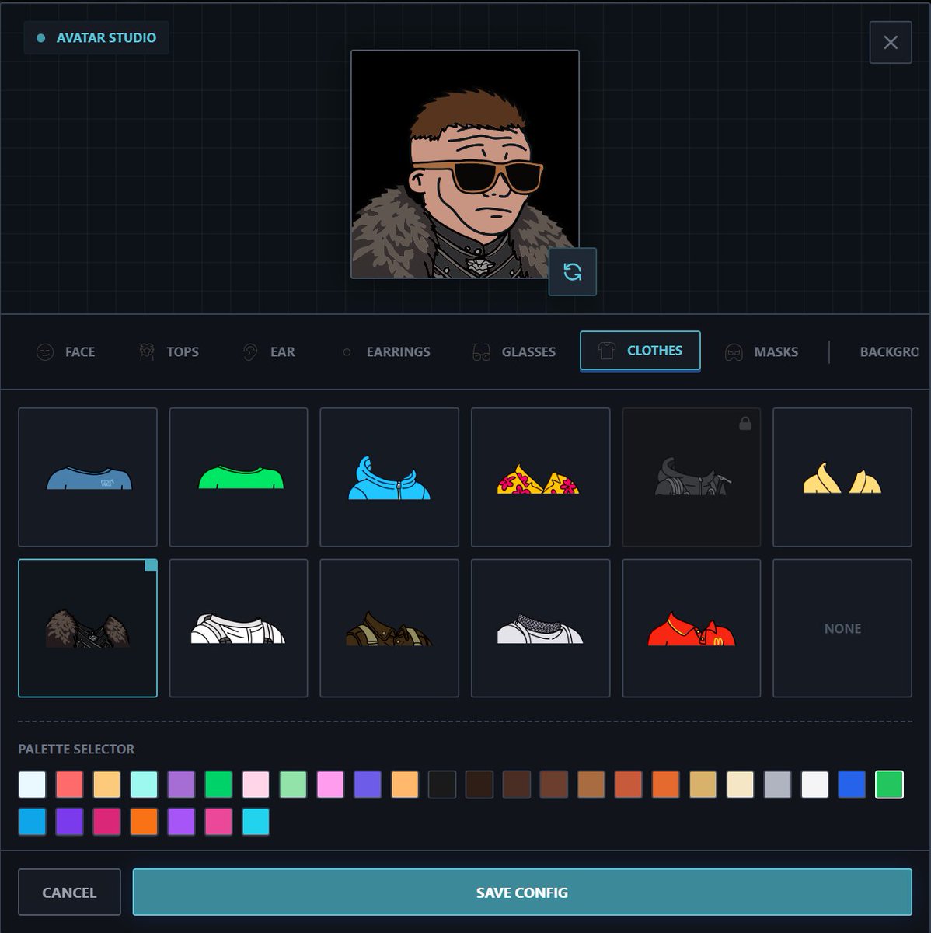The image size is (931, 933).
Task: Select the royal blue swatch
Action: (853, 784)
